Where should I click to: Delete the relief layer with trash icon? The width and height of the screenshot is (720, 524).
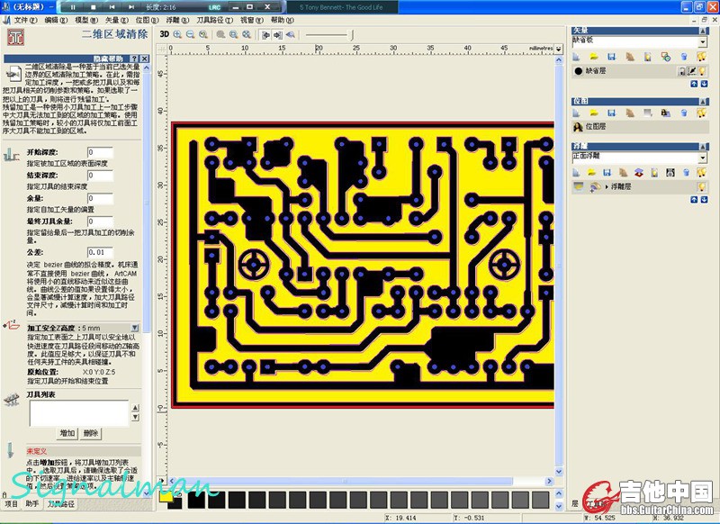tap(684, 171)
